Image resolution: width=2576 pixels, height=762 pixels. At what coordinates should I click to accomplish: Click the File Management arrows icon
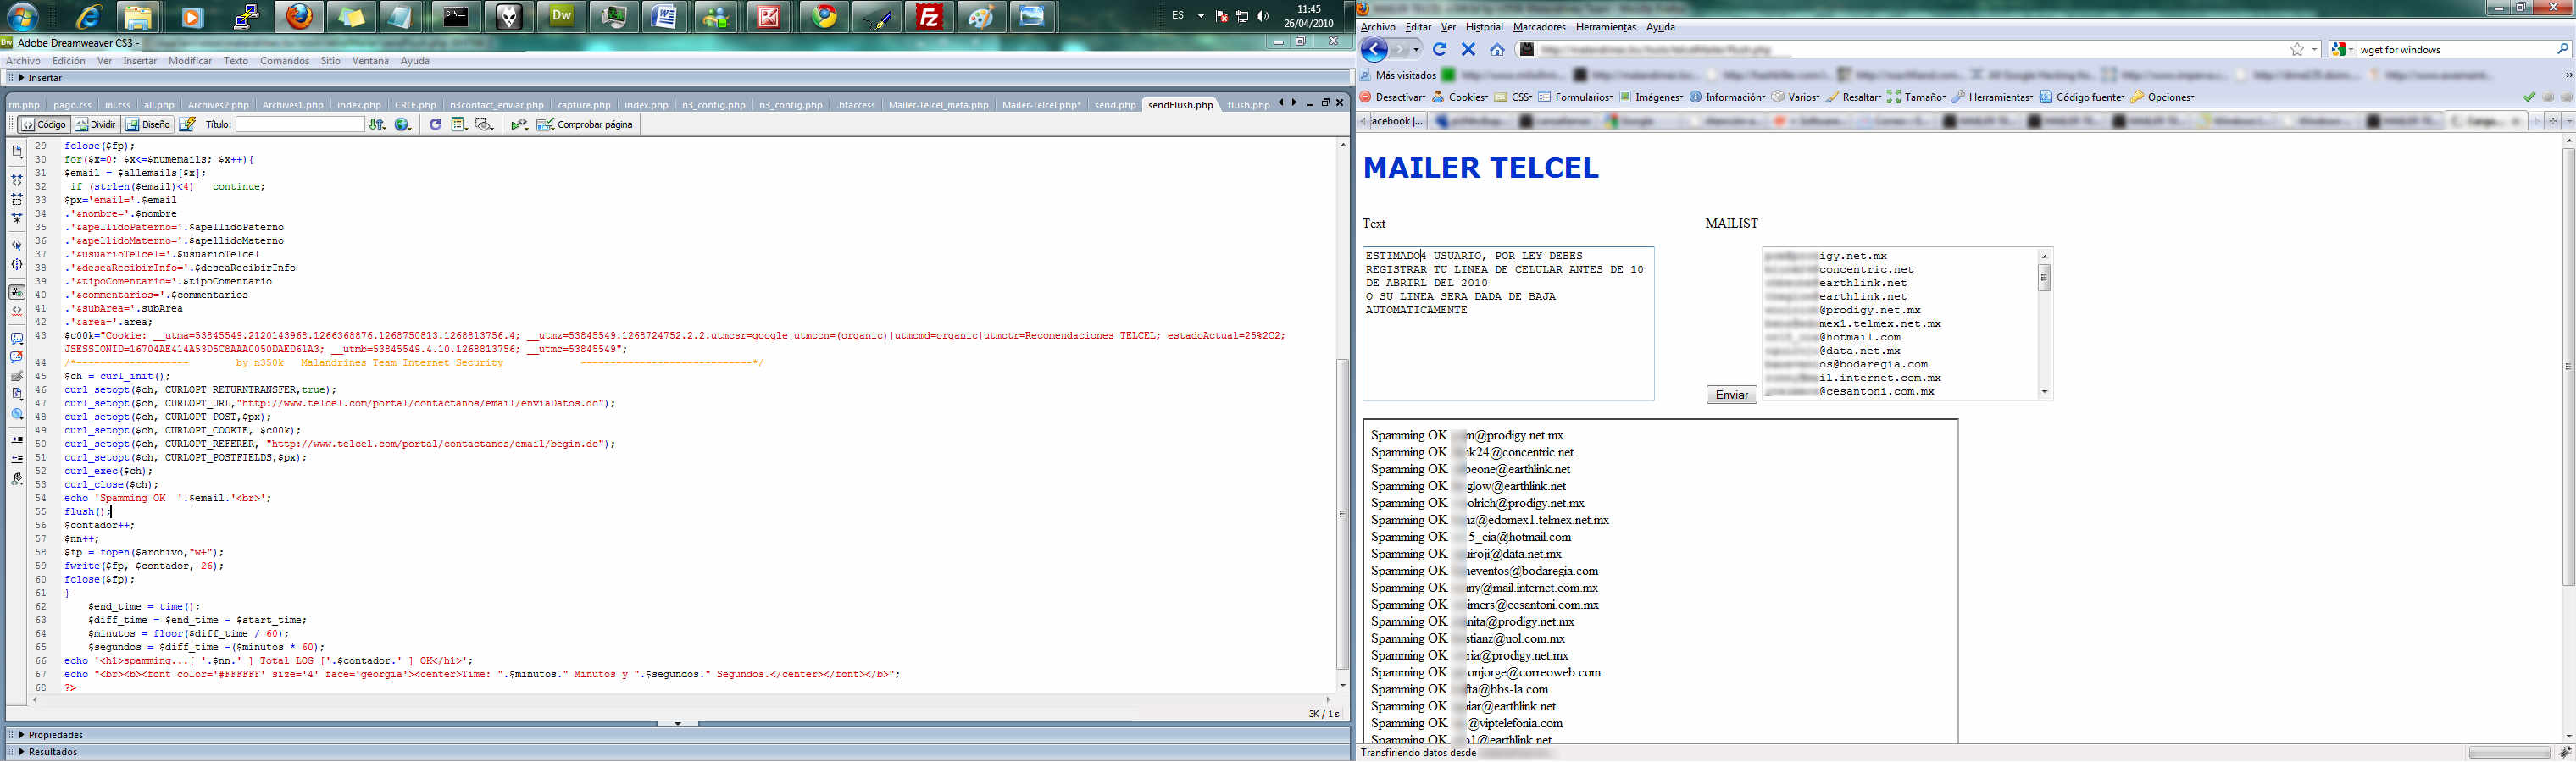coord(377,124)
